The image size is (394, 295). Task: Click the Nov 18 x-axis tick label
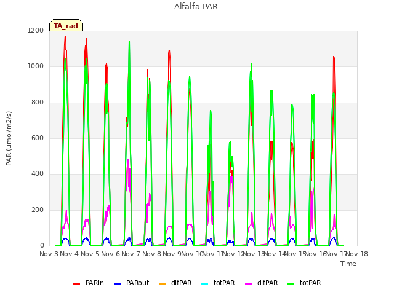pos(357,254)
